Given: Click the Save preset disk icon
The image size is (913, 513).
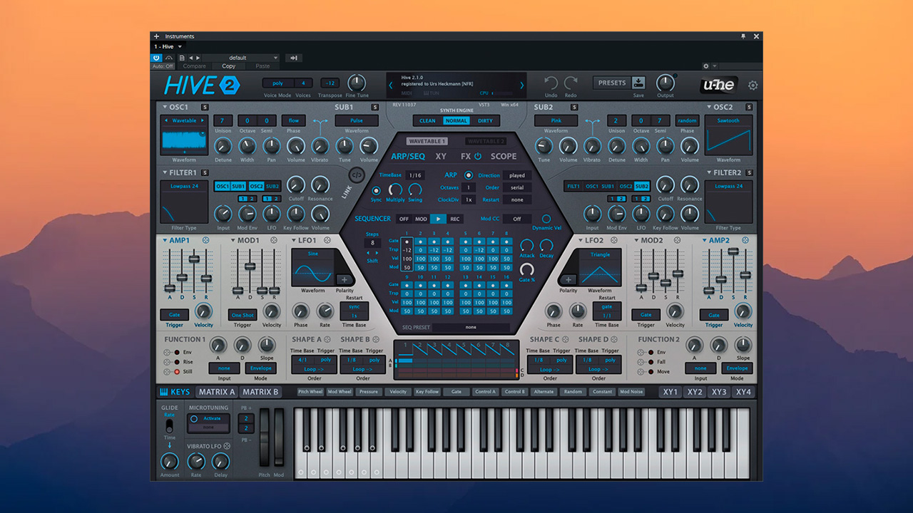Looking at the screenshot, I should [638, 83].
